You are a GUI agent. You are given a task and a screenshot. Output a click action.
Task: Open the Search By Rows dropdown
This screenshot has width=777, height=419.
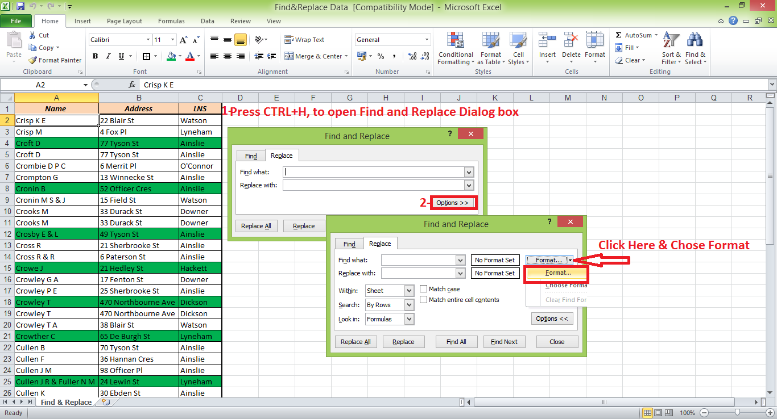tap(409, 305)
